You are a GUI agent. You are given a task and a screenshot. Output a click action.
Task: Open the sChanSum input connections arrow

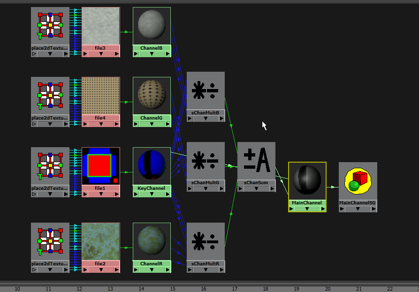point(241,189)
